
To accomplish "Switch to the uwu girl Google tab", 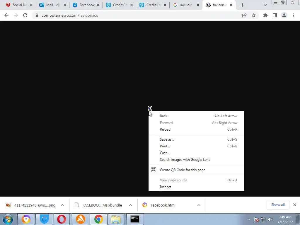I will [183, 5].
